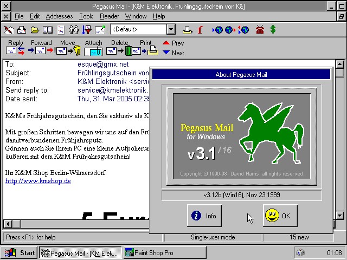This screenshot has width=347, height=260.
Task: Open the Start menu
Action: (x=20, y=253)
